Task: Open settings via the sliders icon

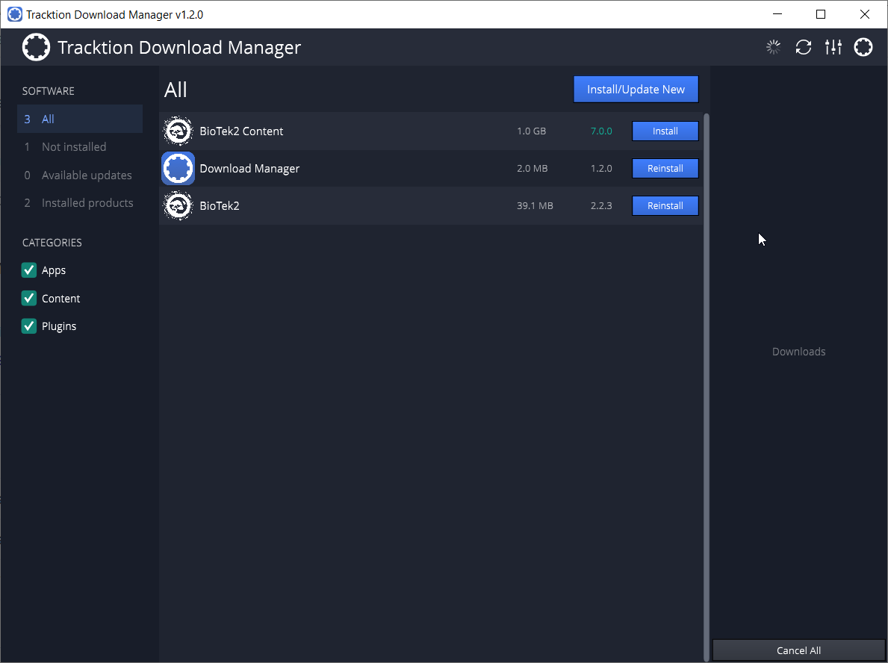Action: [833, 48]
